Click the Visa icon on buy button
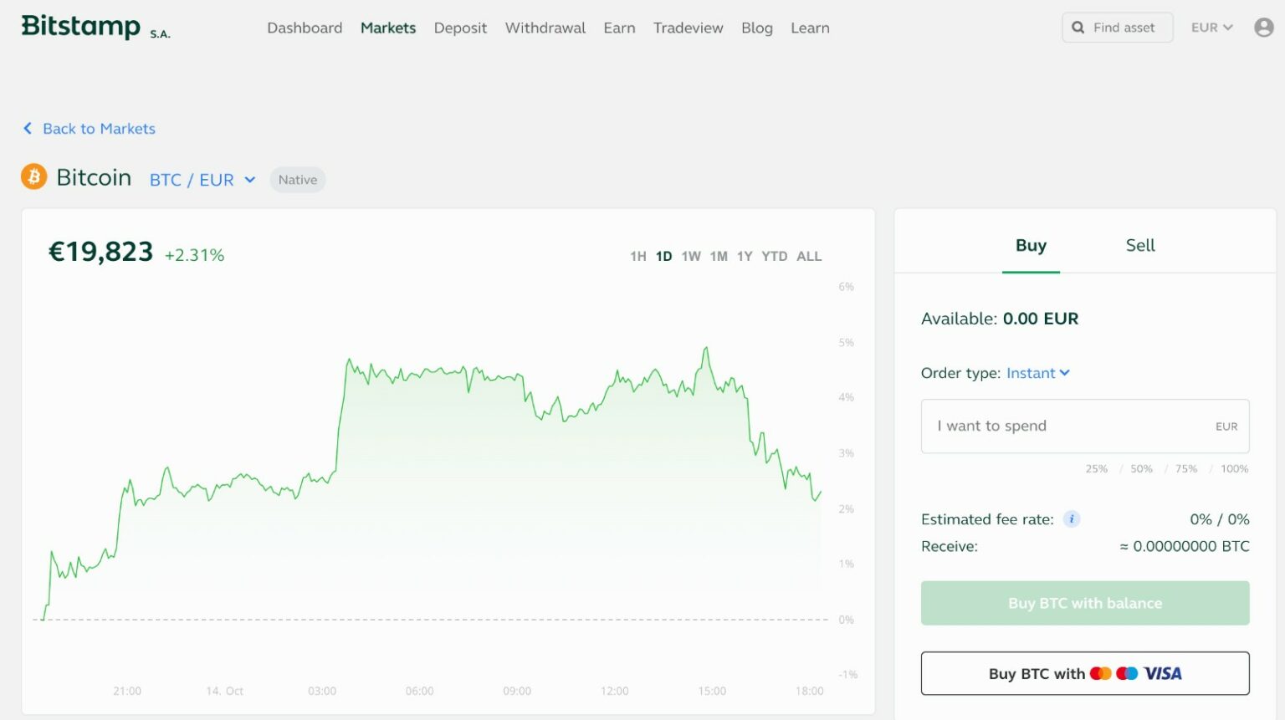The image size is (1285, 720). [x=1163, y=672]
